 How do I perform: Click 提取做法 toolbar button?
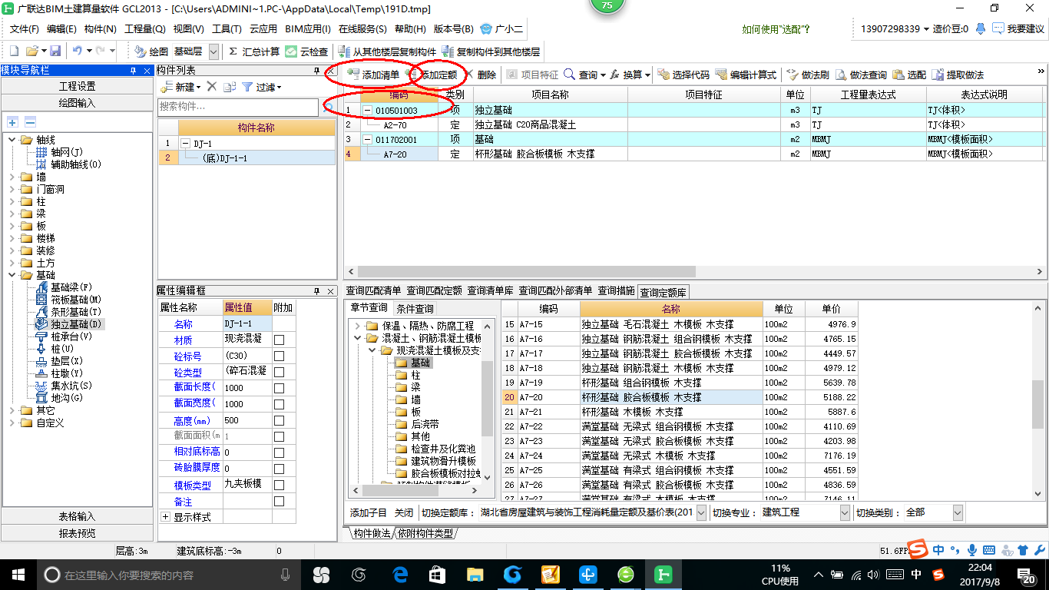[958, 75]
